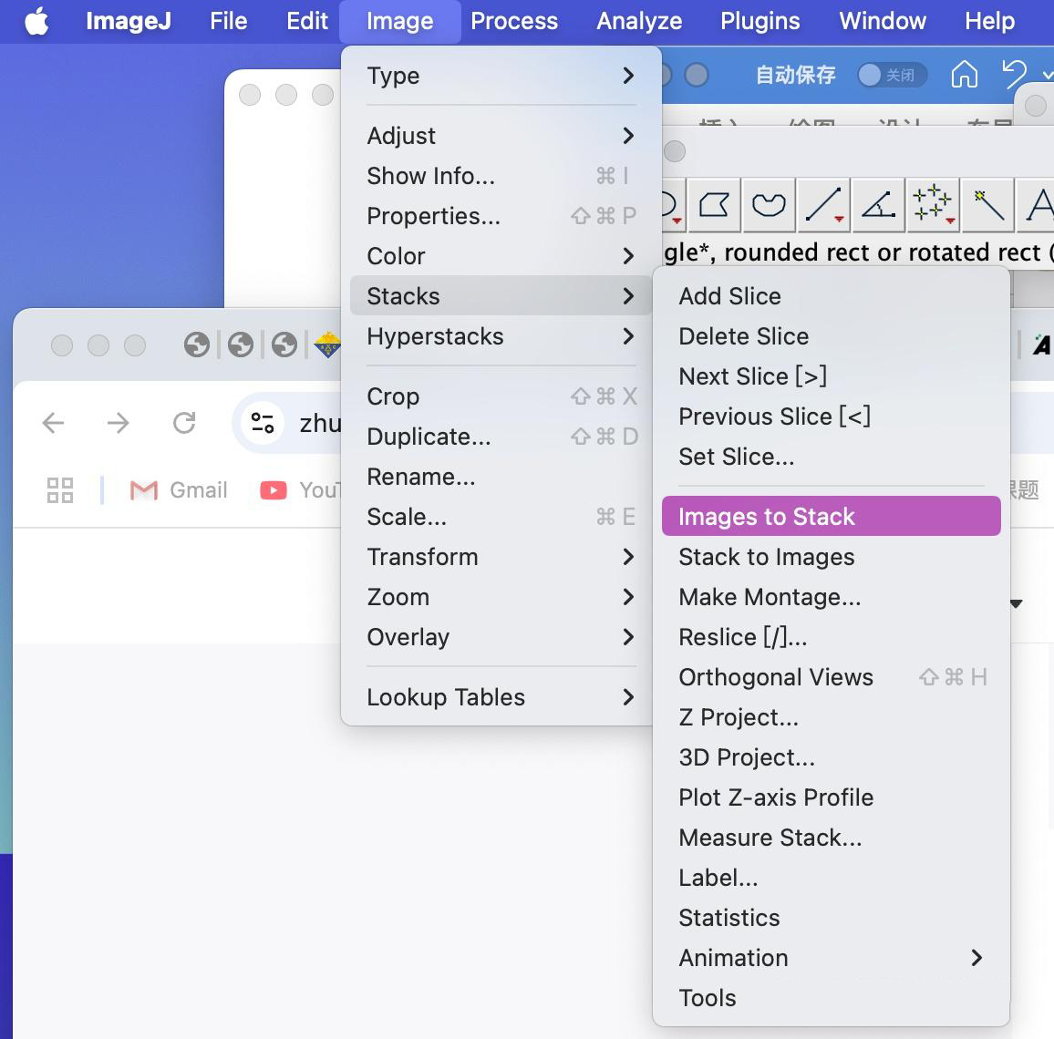Expand the Animation submenu

831,958
